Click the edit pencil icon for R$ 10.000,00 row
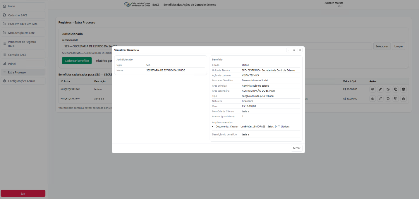Screen dimensions: 419x199 pyautogui.click(x=380, y=89)
